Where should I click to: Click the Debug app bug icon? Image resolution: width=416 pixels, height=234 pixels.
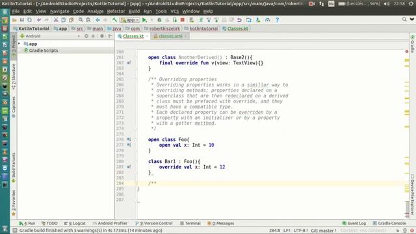point(159,20)
